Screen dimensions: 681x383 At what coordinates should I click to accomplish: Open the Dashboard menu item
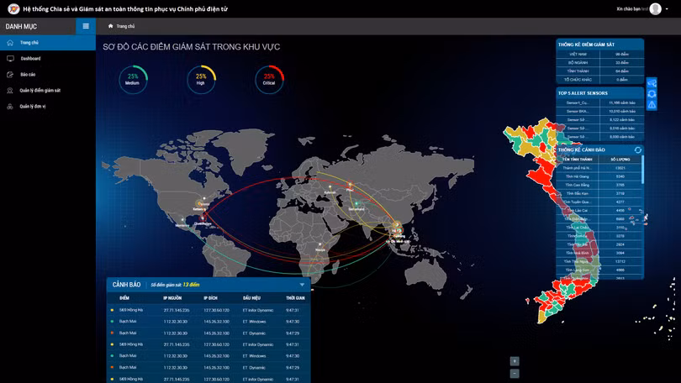pyautogui.click(x=30, y=59)
